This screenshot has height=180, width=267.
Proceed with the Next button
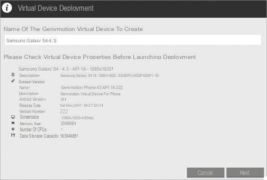[x=245, y=173]
